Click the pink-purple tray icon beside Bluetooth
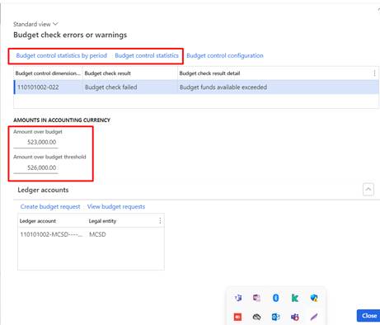Screen dimensions: 380x325 click(x=256, y=298)
